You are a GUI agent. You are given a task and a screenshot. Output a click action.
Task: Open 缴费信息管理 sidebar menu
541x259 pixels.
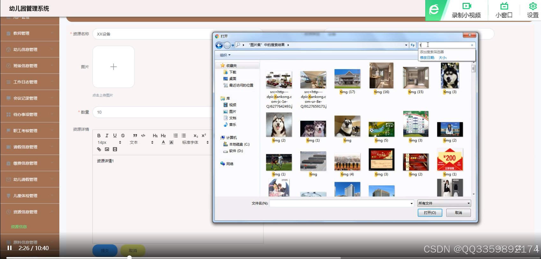[x=30, y=163]
